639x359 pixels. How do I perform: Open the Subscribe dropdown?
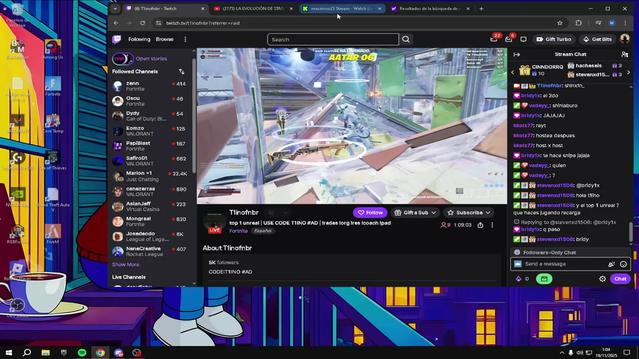(x=469, y=212)
